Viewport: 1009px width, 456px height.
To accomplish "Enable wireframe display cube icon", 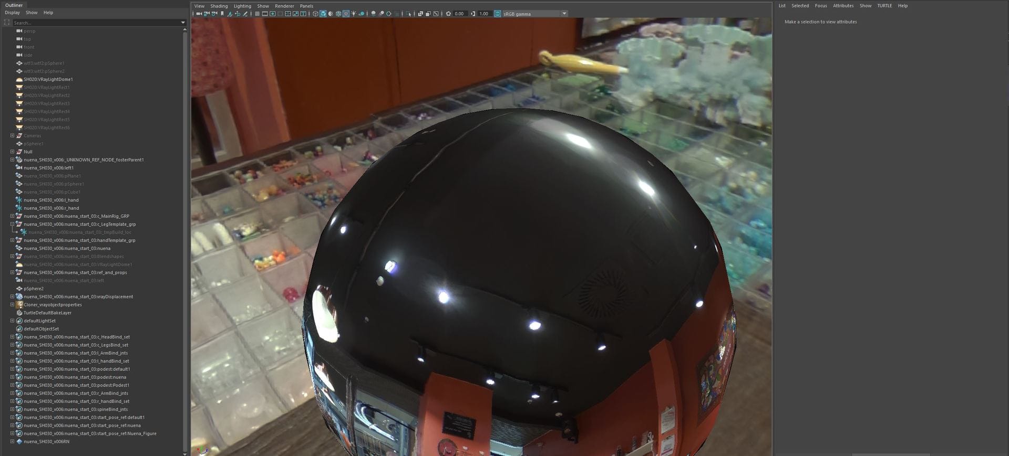I will [x=315, y=14].
